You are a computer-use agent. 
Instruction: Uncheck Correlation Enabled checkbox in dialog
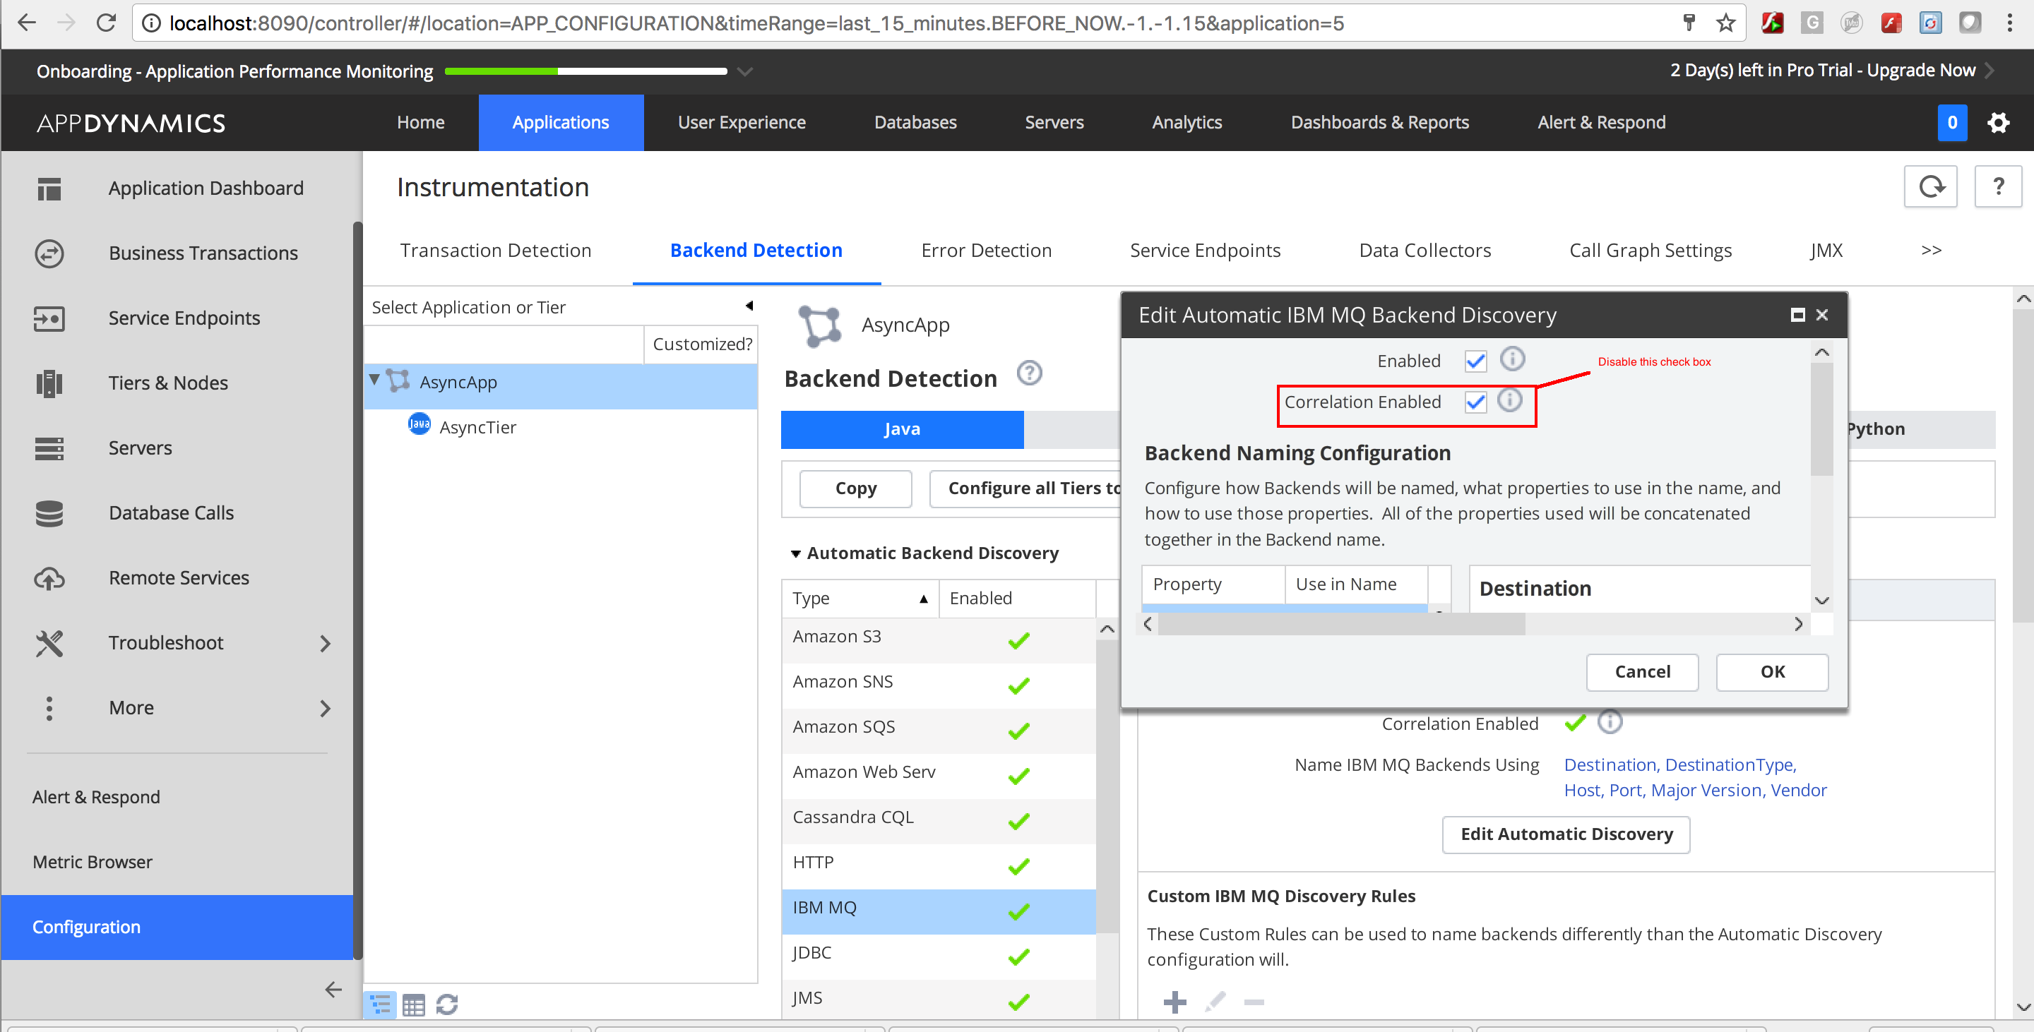(1475, 402)
